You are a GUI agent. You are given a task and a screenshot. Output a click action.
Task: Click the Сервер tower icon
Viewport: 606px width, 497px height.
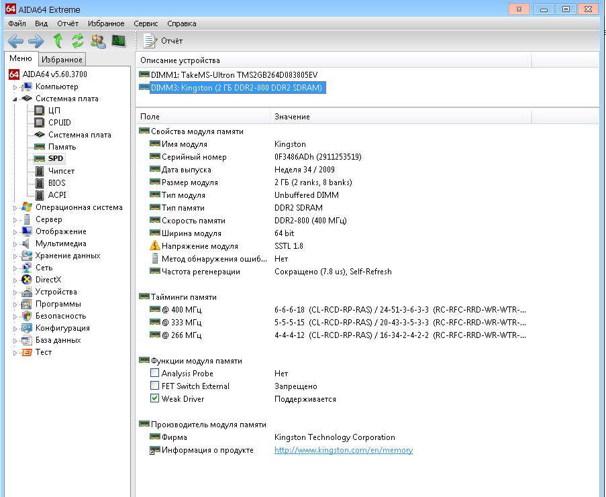(x=27, y=219)
